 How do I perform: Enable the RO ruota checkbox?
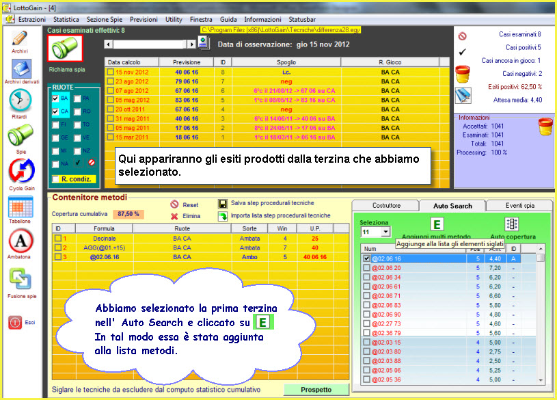click(x=77, y=111)
